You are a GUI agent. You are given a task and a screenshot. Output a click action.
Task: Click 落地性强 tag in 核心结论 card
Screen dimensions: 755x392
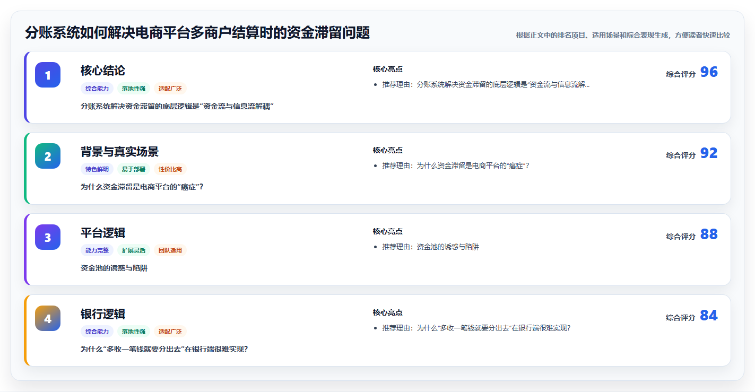point(134,89)
